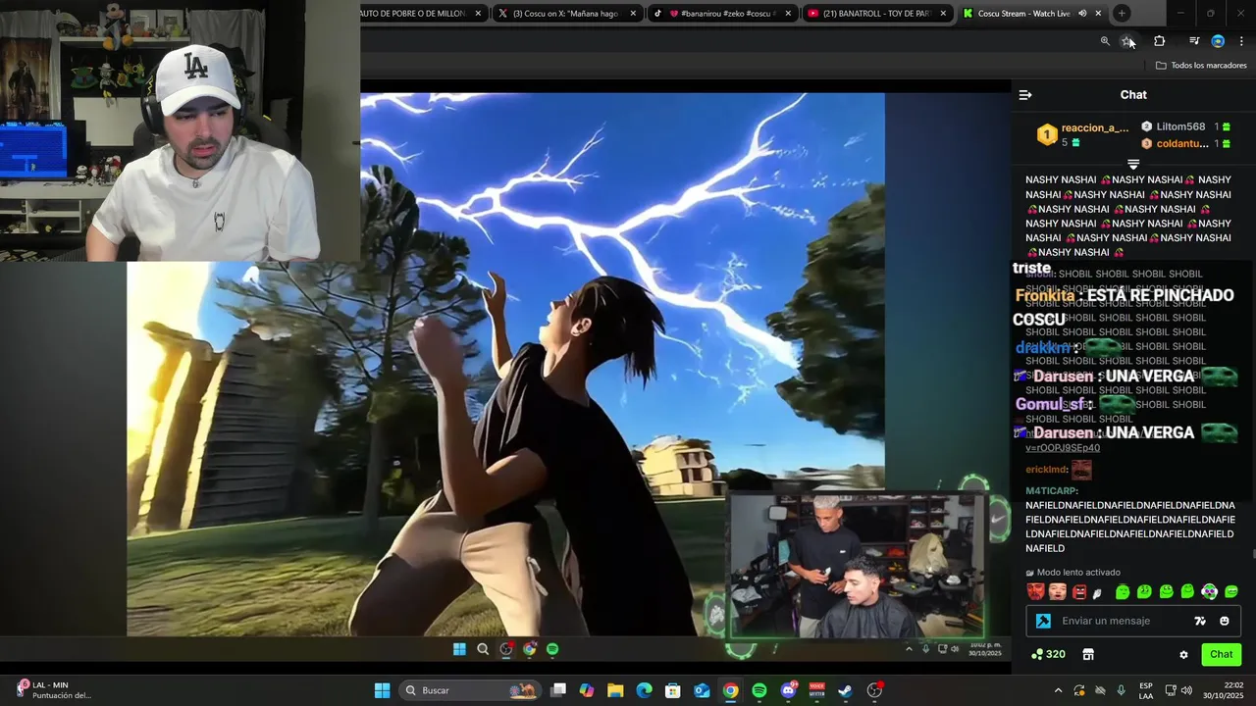This screenshot has height=706, width=1256.
Task: Open Todos los marcadores bookmarks folder
Action: pos(1201,66)
